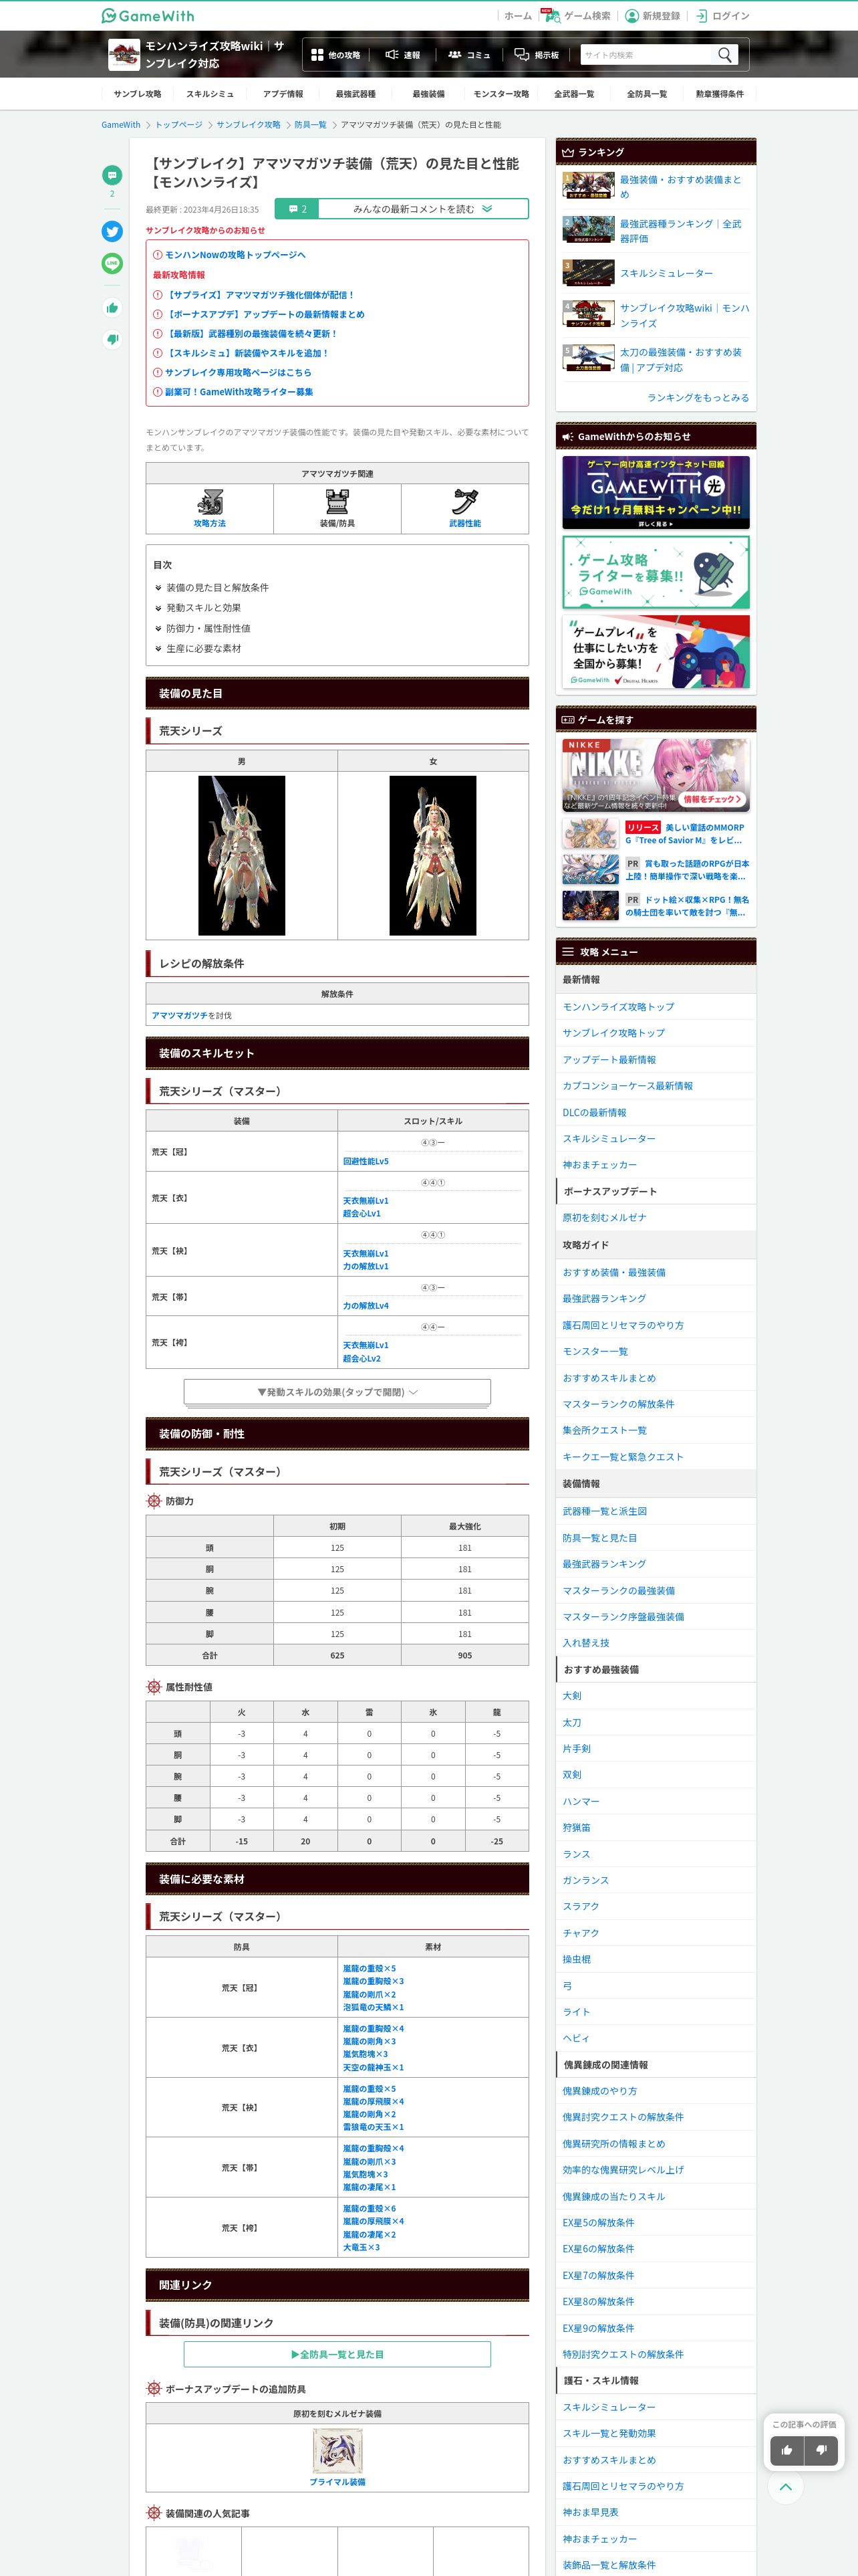Click the scroll-to-top arrow button

click(785, 2486)
